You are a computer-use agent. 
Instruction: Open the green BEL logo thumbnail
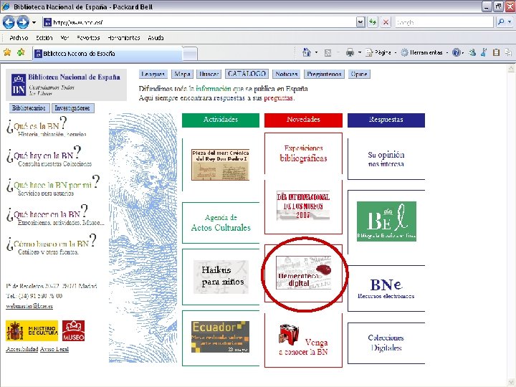386,221
